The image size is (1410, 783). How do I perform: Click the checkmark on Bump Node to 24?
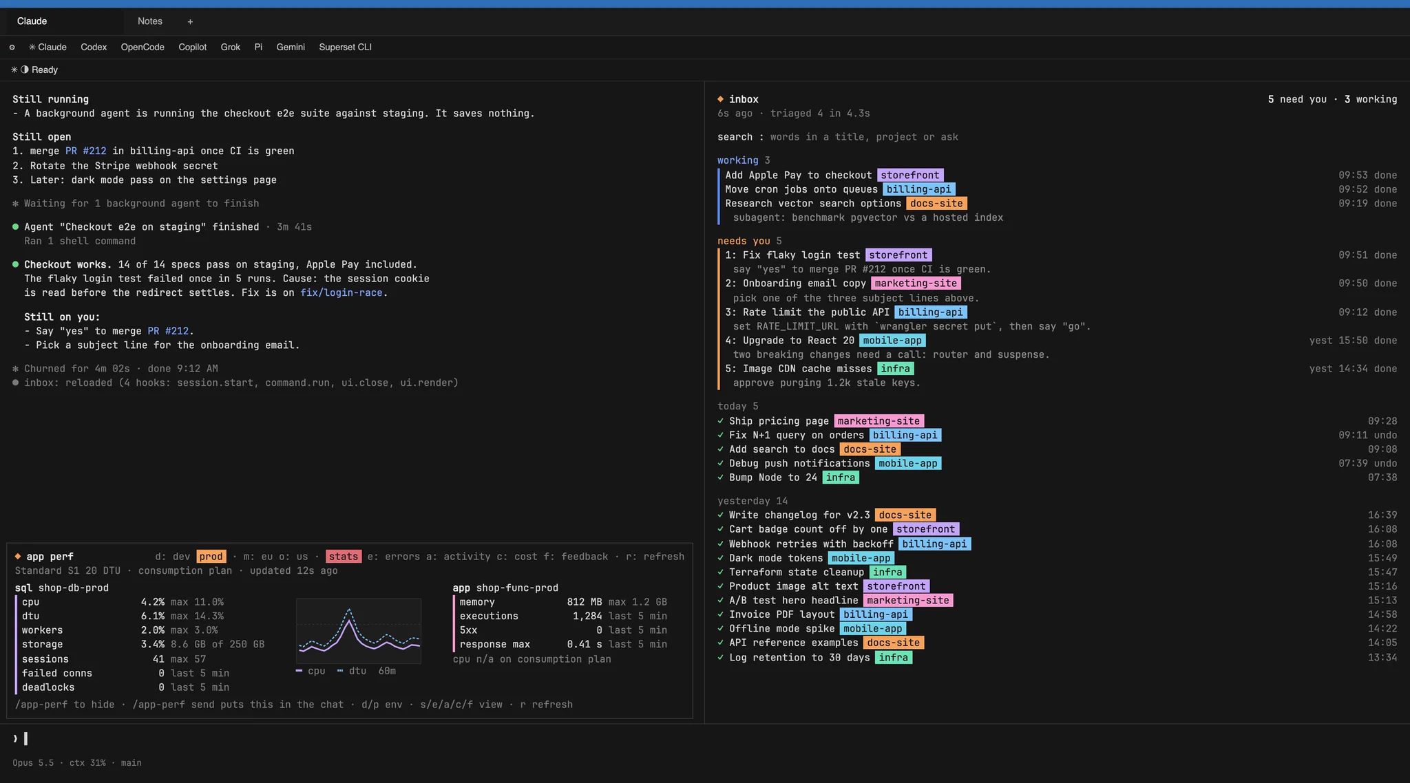click(721, 478)
